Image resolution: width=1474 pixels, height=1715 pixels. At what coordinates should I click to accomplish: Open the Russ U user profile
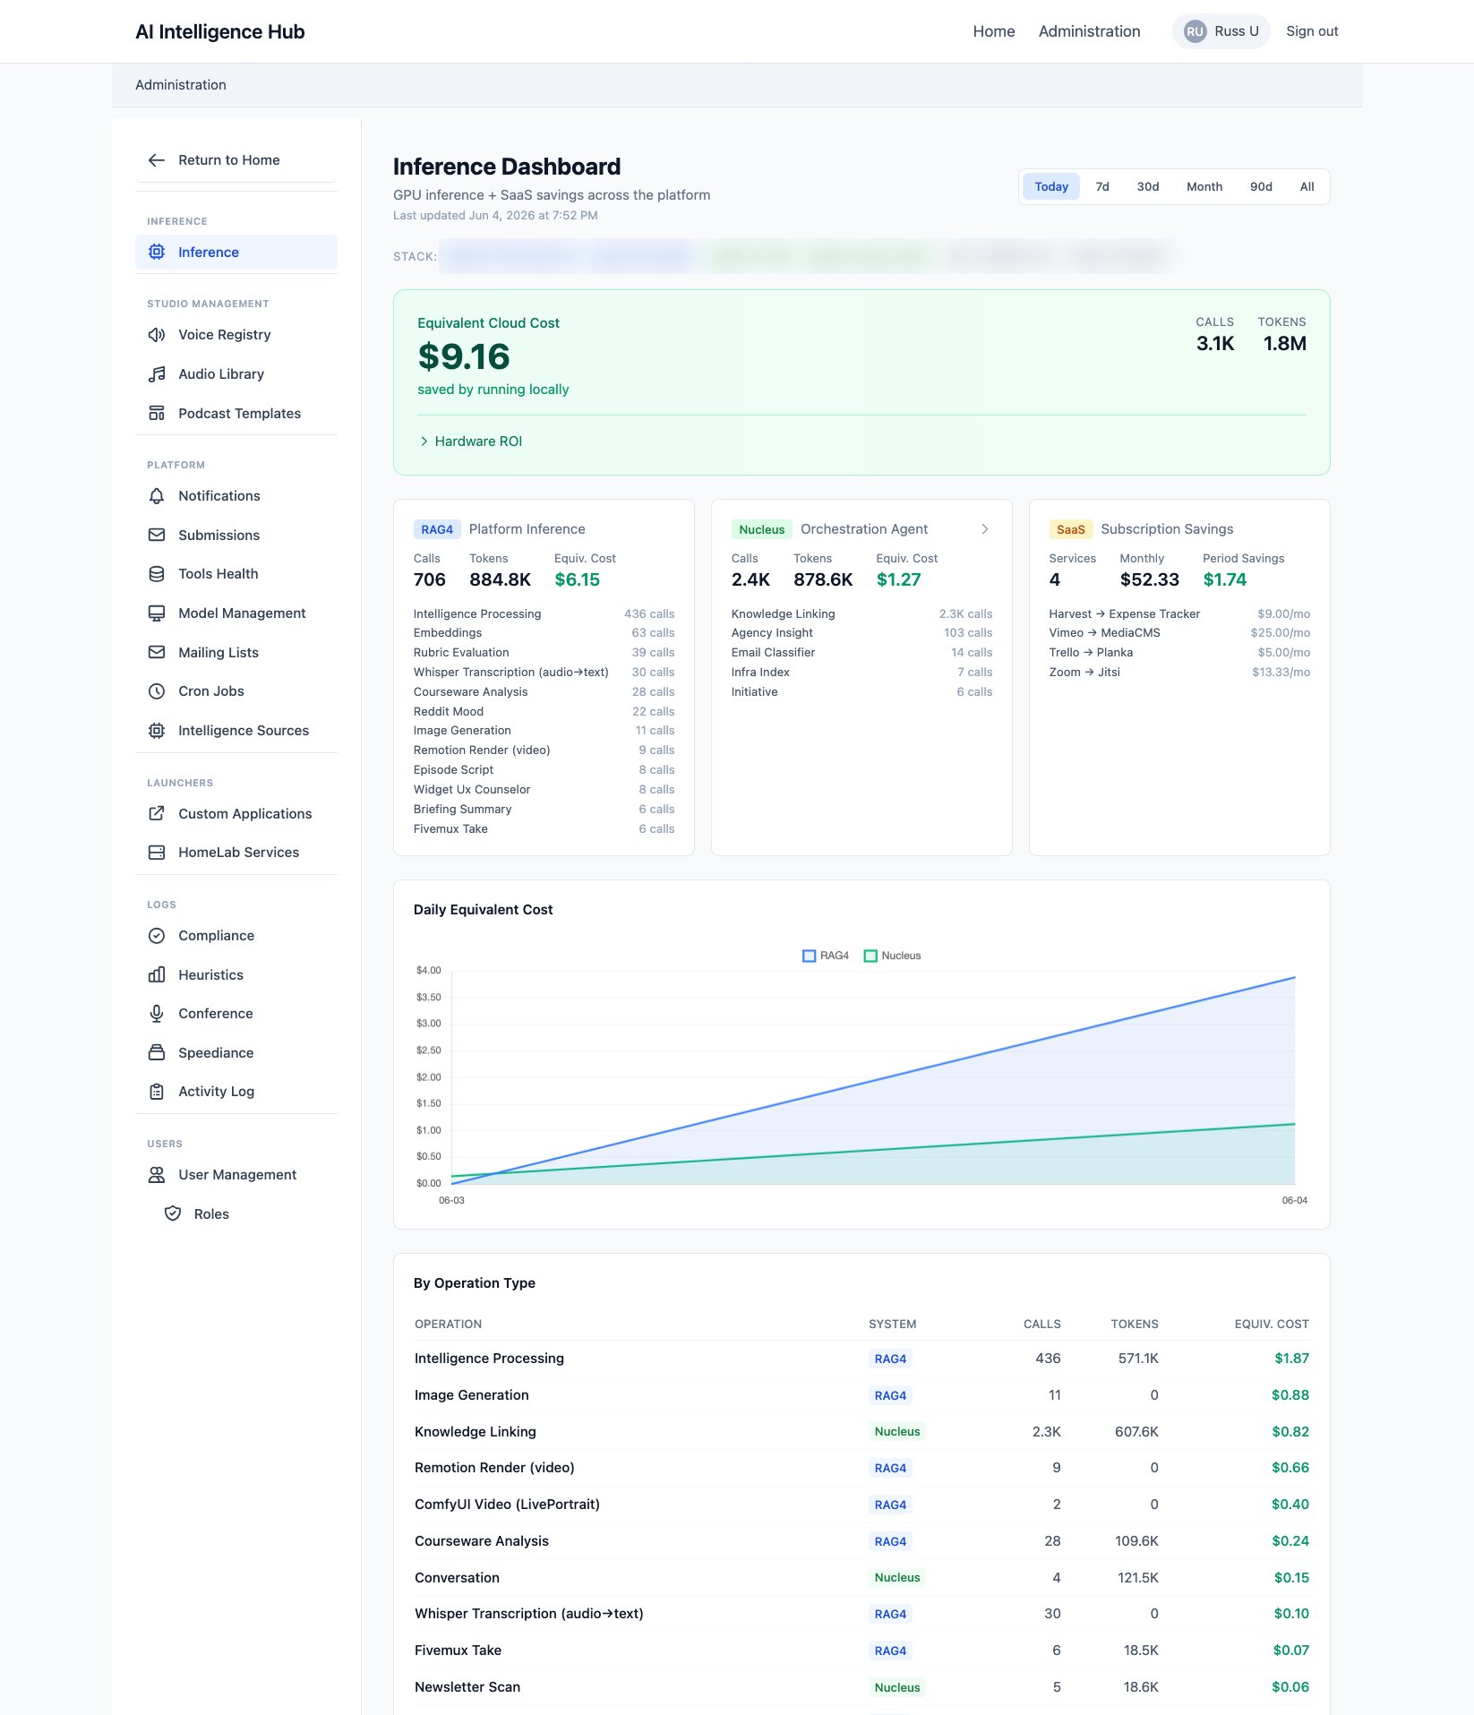tap(1221, 31)
